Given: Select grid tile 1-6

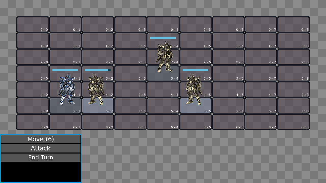Looking at the screenshot, I should [228, 41].
